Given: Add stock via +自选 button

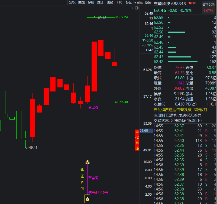Looking at the screenshot, I should point(138,2).
